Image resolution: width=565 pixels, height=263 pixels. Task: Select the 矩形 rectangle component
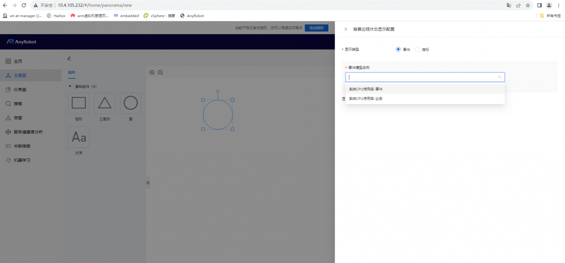pyautogui.click(x=79, y=103)
